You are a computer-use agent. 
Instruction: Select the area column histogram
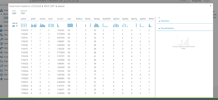70,25
